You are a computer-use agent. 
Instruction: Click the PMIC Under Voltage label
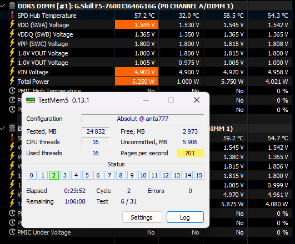click(x=44, y=232)
